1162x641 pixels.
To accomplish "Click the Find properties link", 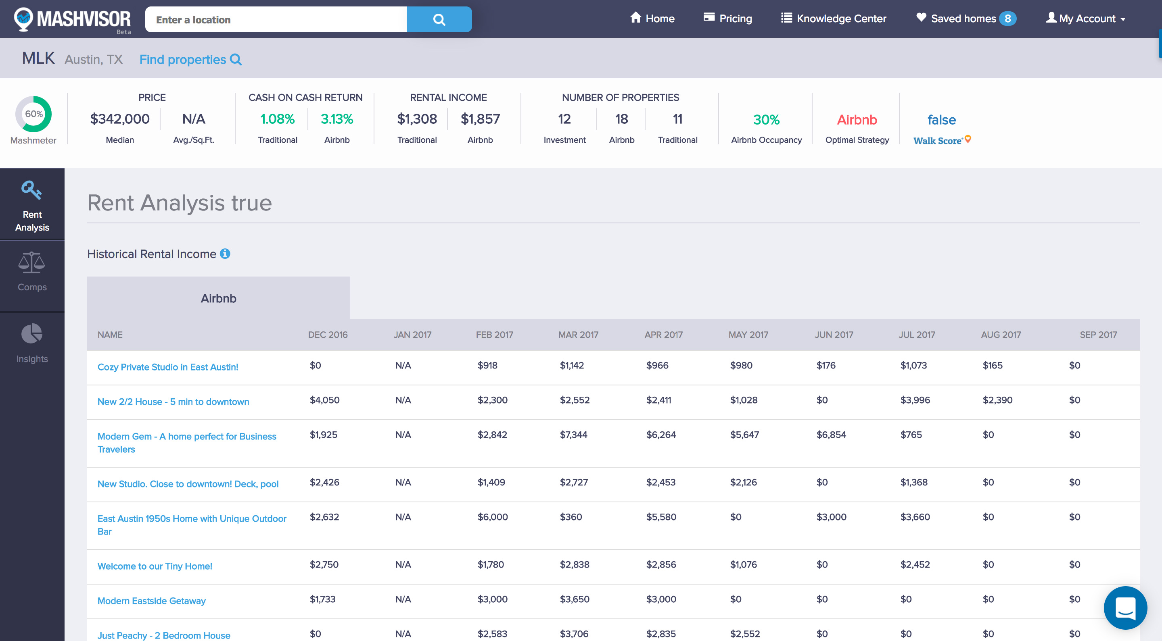I will (190, 60).
